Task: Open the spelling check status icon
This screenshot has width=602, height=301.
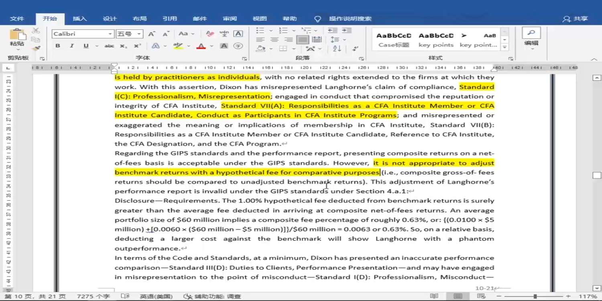Action: 125,297
